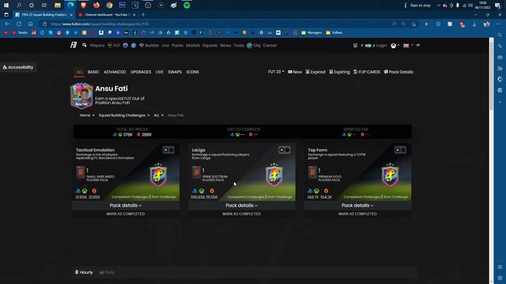Open the YouTube bookmark icon
This screenshot has width=506, height=284.
(x=6, y=32)
